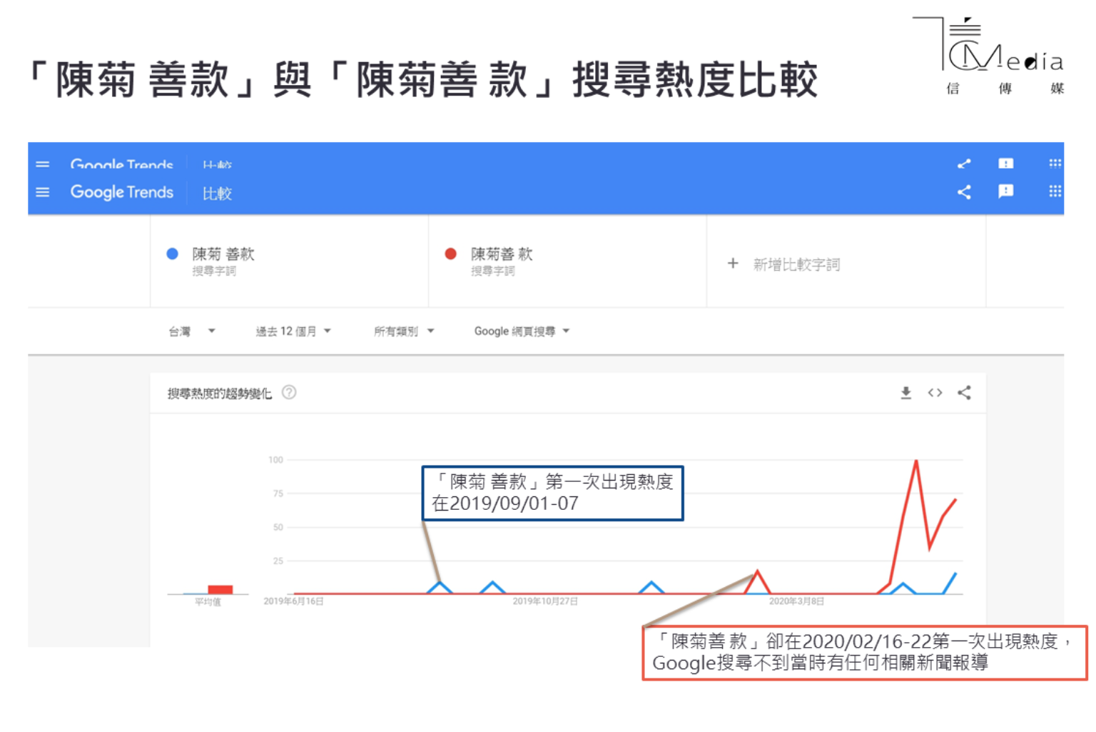Click the embed code icon on chart

tap(935, 393)
